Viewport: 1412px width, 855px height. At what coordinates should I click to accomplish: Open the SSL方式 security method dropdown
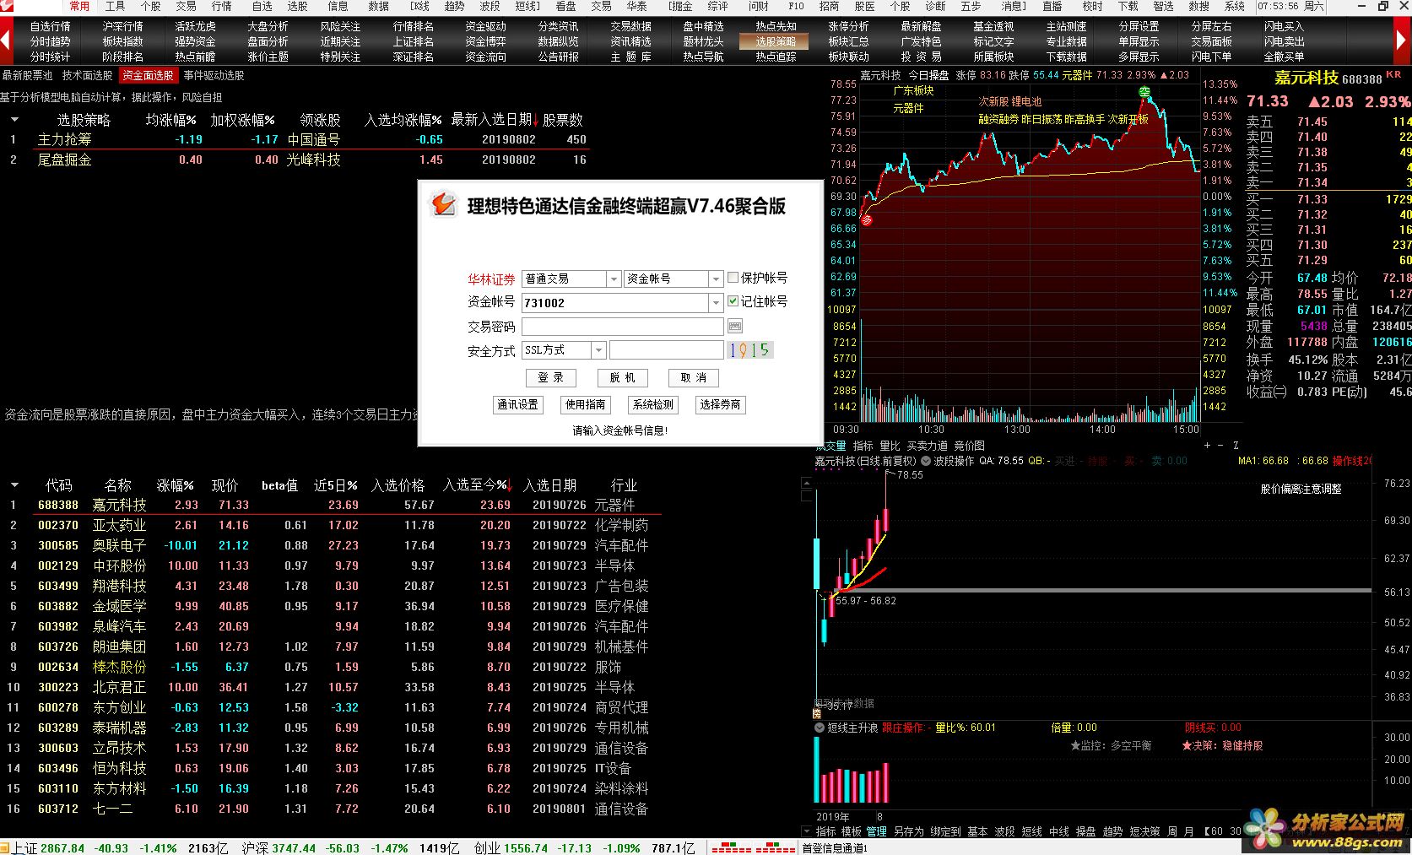[x=598, y=349]
